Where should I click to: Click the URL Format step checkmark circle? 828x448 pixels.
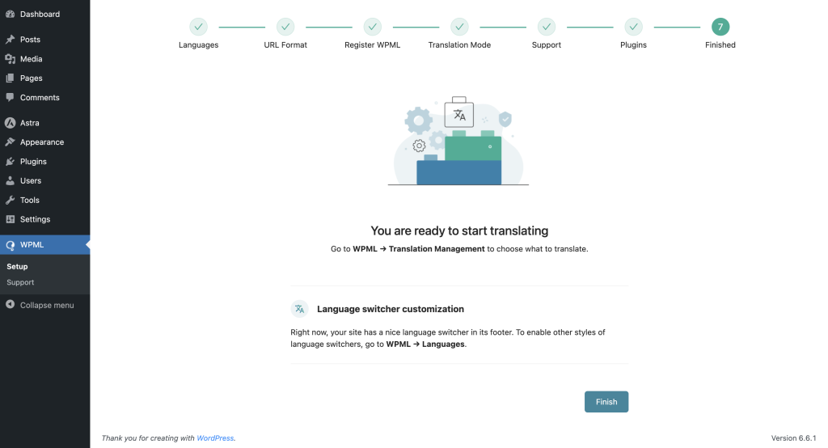pos(285,27)
